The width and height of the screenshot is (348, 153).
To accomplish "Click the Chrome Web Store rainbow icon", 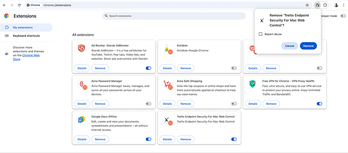I will click(7, 53).
